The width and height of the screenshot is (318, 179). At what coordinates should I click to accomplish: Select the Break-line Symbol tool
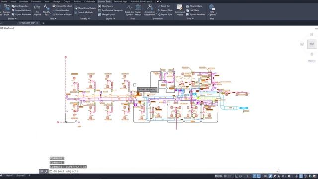(129, 10)
